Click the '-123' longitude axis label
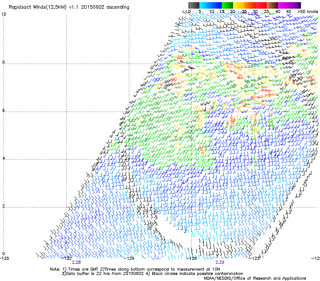The width and height of the screenshot is (320, 281). coord(254,258)
